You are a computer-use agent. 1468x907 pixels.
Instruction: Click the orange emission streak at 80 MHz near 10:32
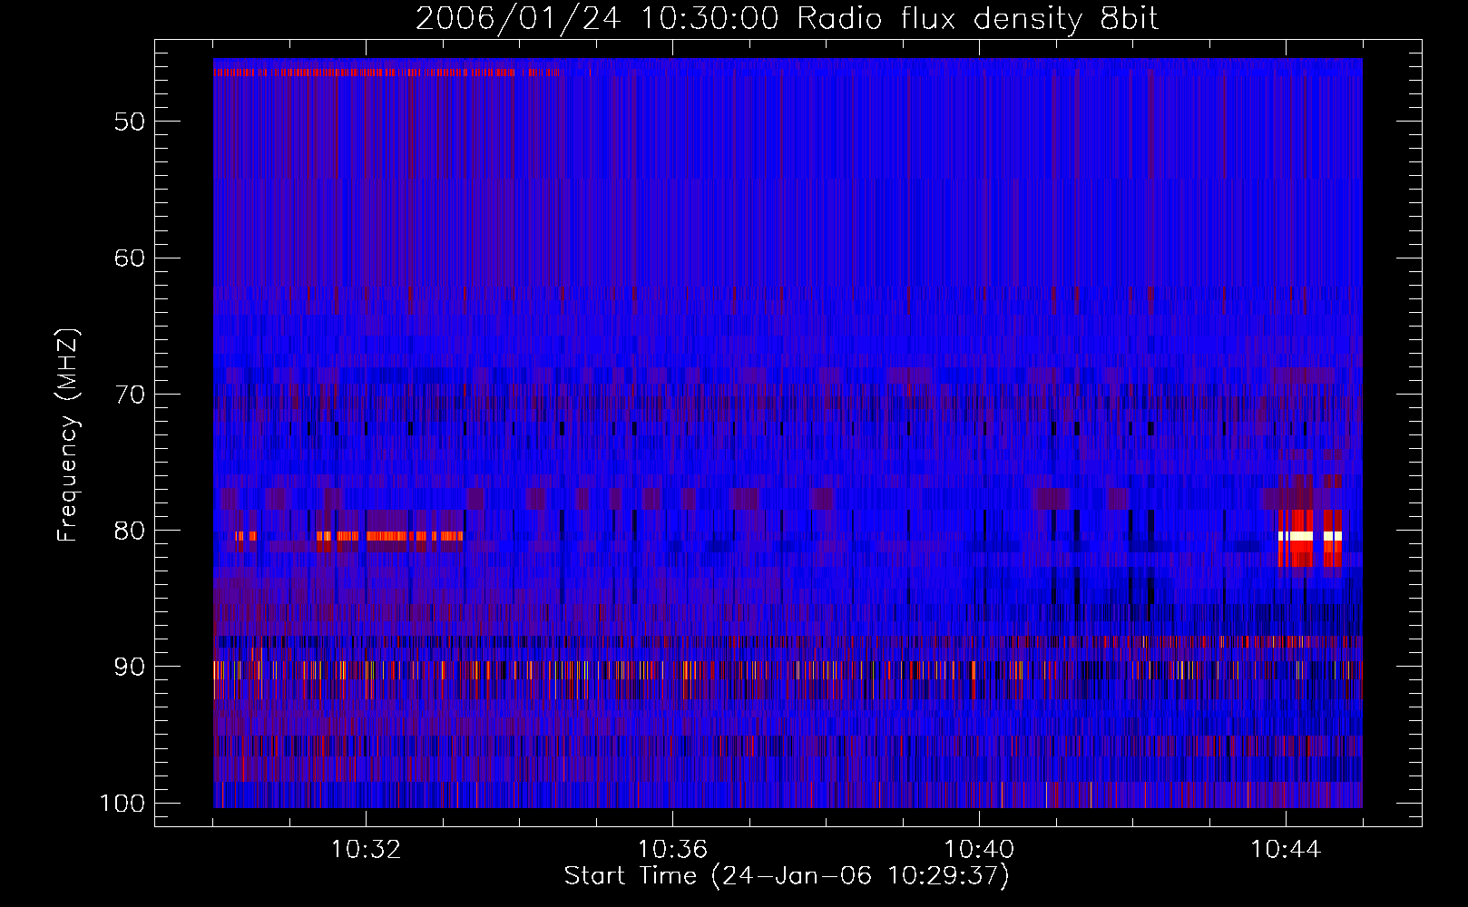[390, 536]
